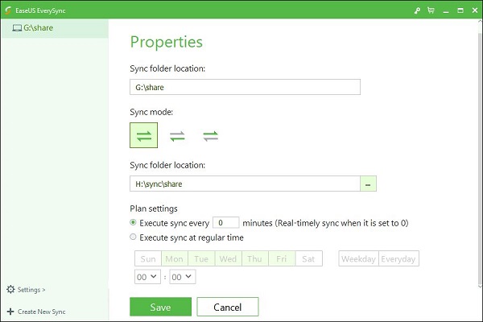This screenshot has width=483, height=322.
Task: Browse destination folder with ... button
Action: pyautogui.click(x=368, y=184)
